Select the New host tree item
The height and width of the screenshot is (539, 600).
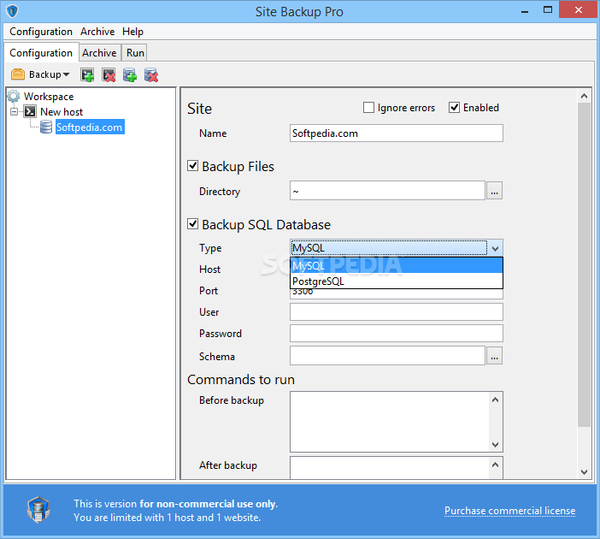point(62,111)
